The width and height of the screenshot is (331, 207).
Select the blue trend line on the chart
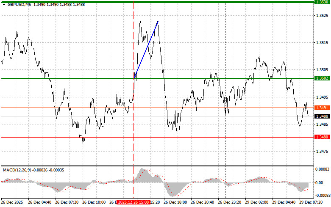pos(146,50)
